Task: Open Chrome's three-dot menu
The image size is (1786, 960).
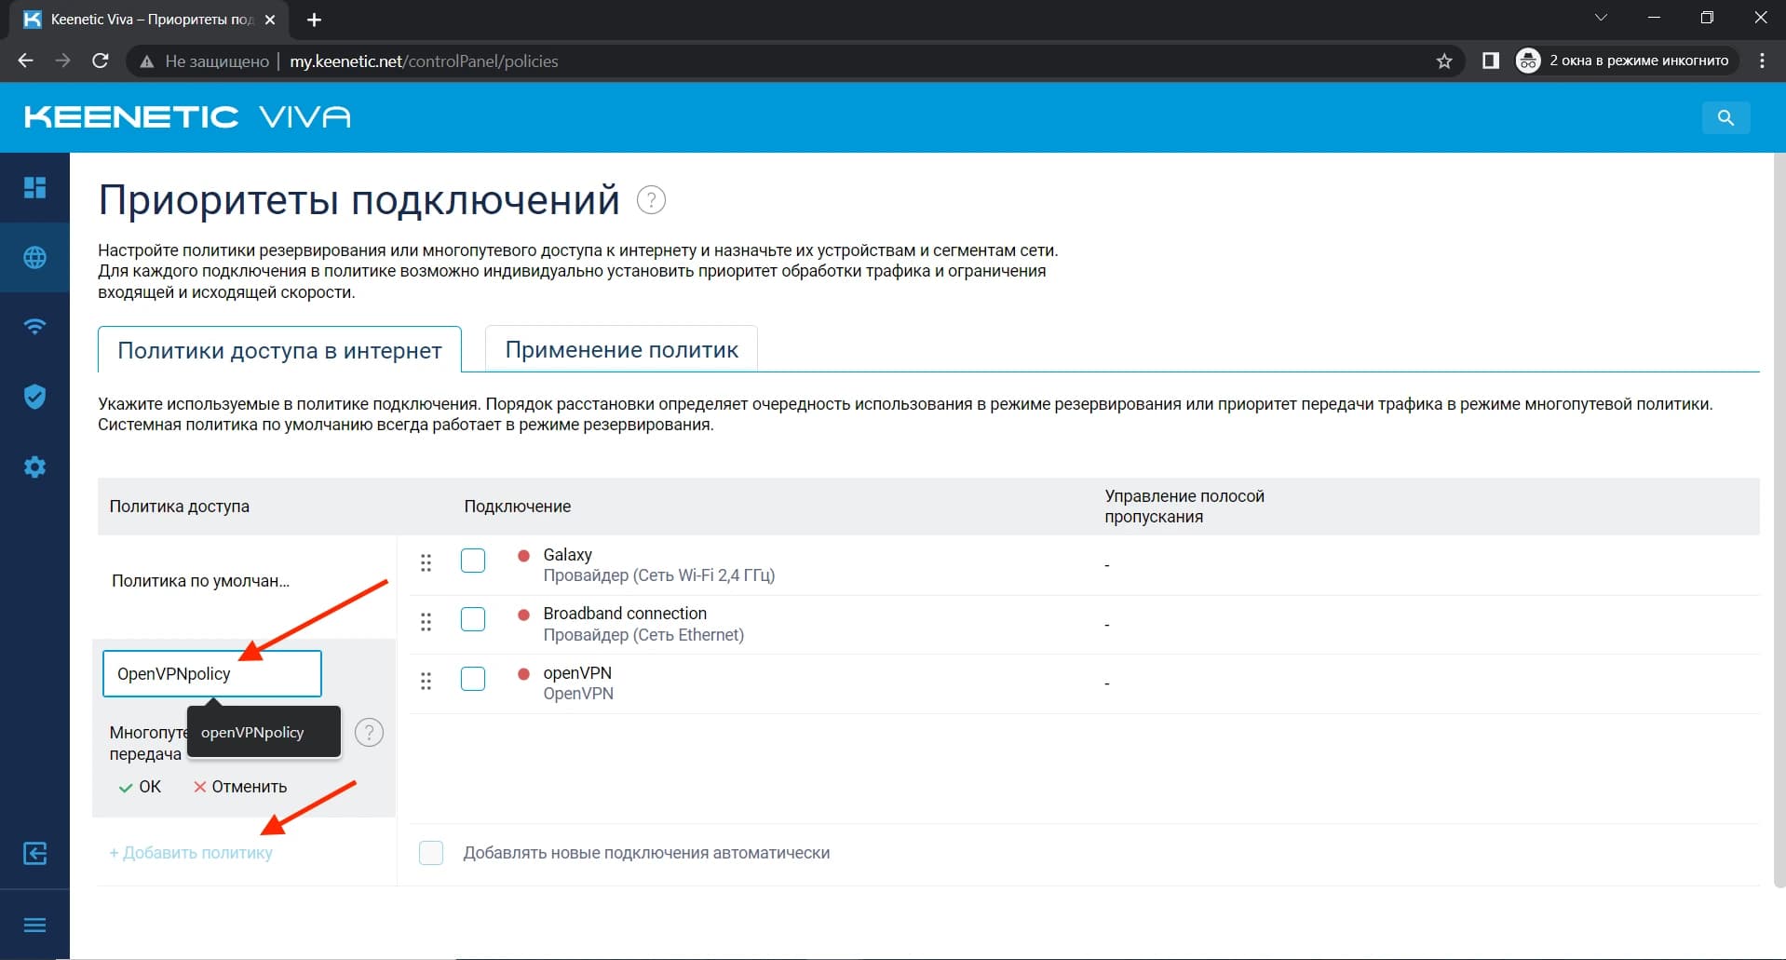Action: tap(1761, 61)
